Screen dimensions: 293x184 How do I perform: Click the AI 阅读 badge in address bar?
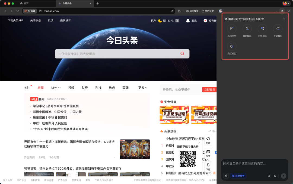[x=30, y=11]
